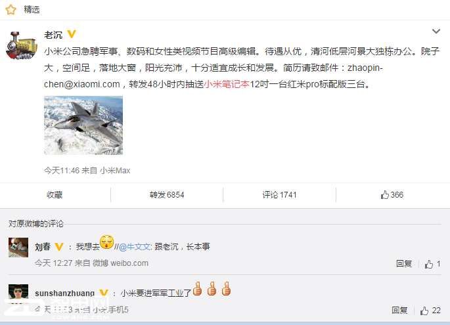The height and width of the screenshot is (325, 450).
Task: Open 刘春's dog avatar picture
Action: (x=18, y=248)
